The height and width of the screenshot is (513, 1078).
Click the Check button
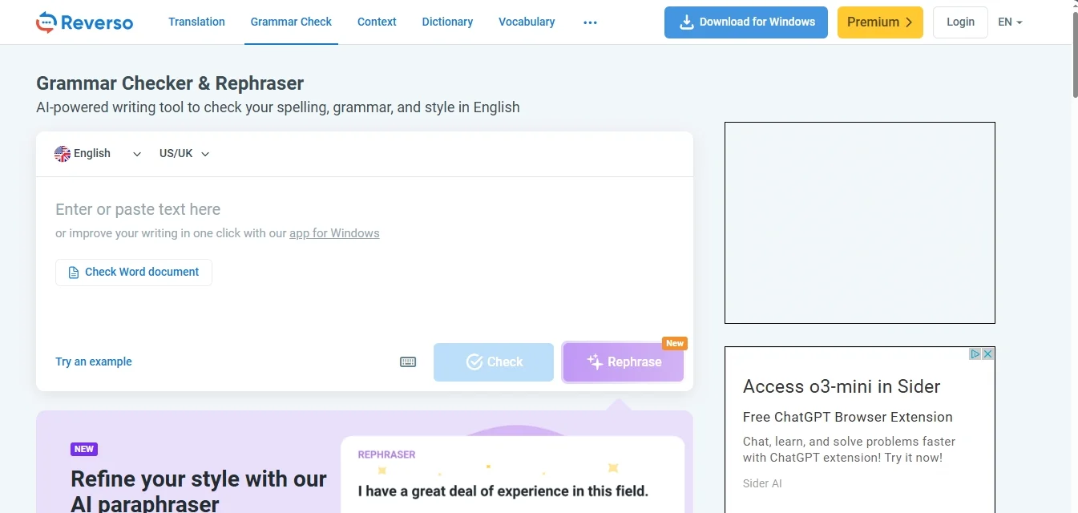(x=494, y=362)
